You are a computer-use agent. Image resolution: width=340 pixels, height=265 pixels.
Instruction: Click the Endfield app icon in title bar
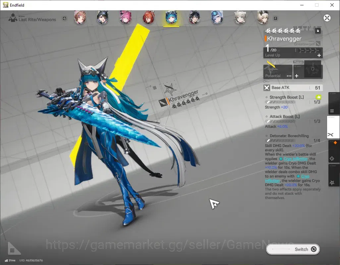click(5, 5)
